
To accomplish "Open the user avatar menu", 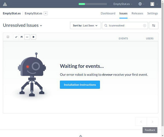I will pyautogui.click(x=154, y=4).
